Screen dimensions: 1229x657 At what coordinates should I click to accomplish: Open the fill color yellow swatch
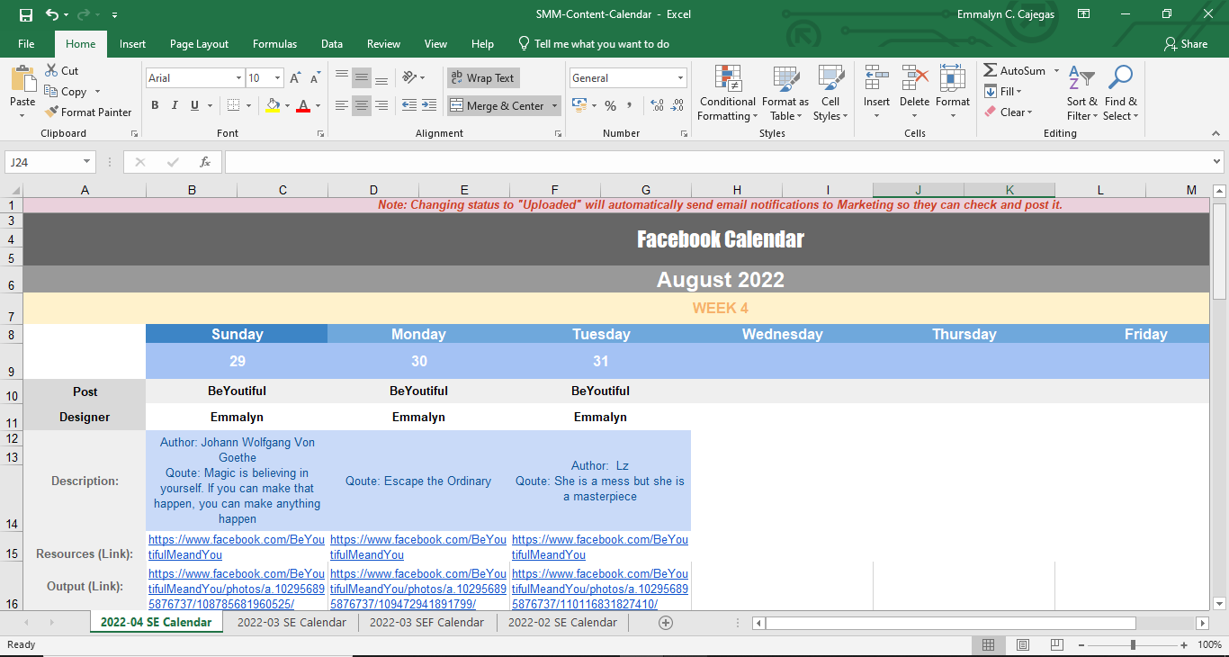[274, 105]
